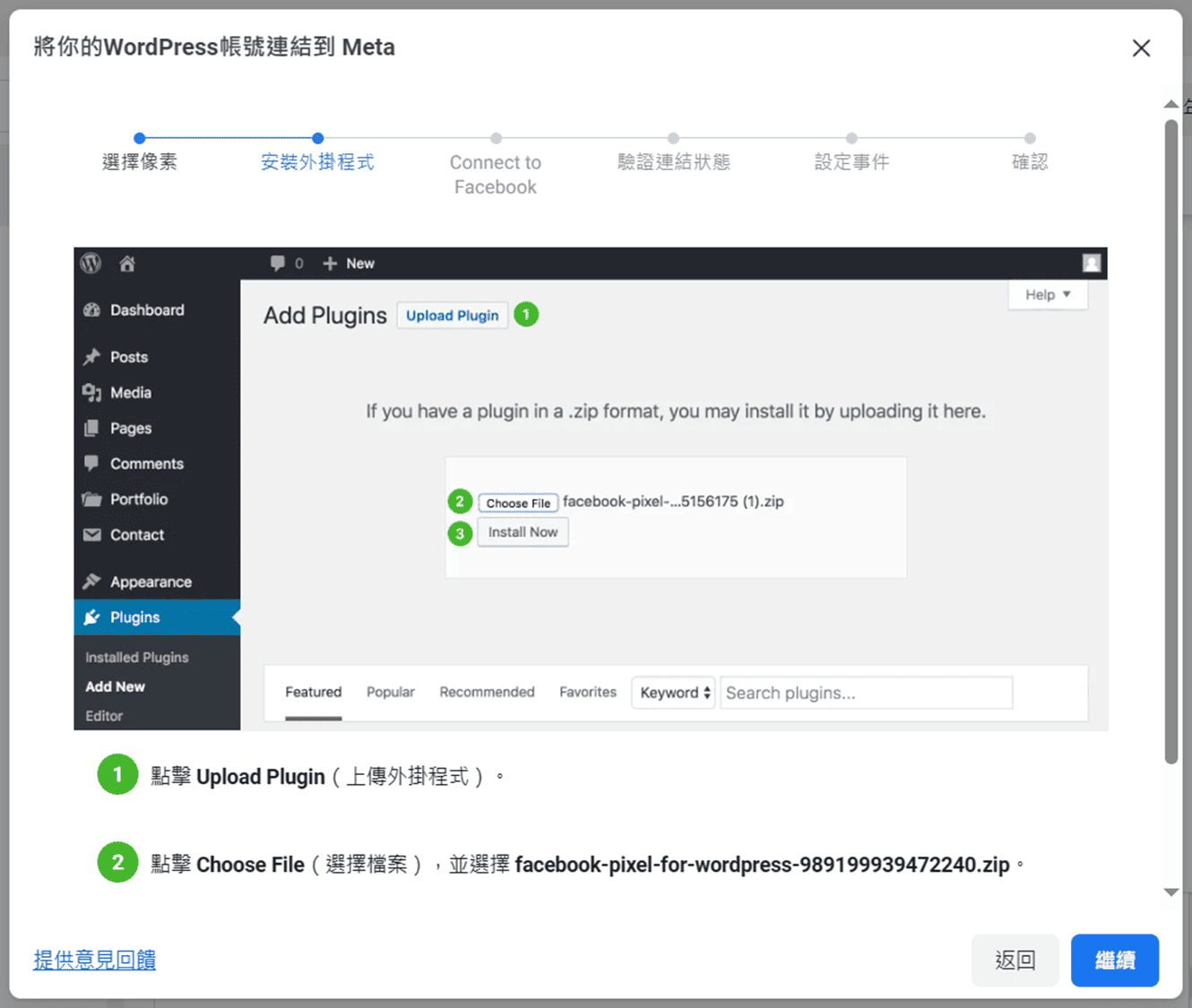Switch to the Featured plugins tab
The width and height of the screenshot is (1192, 1008).
[314, 692]
